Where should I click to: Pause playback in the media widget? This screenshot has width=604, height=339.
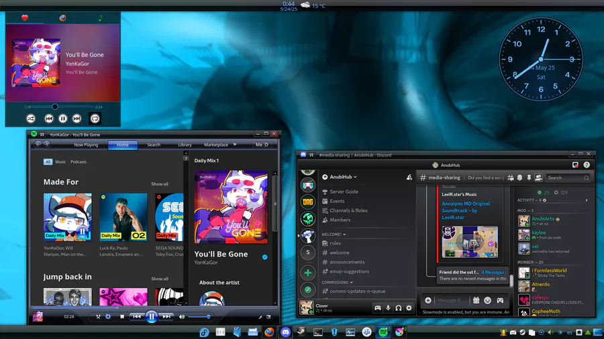[63, 119]
